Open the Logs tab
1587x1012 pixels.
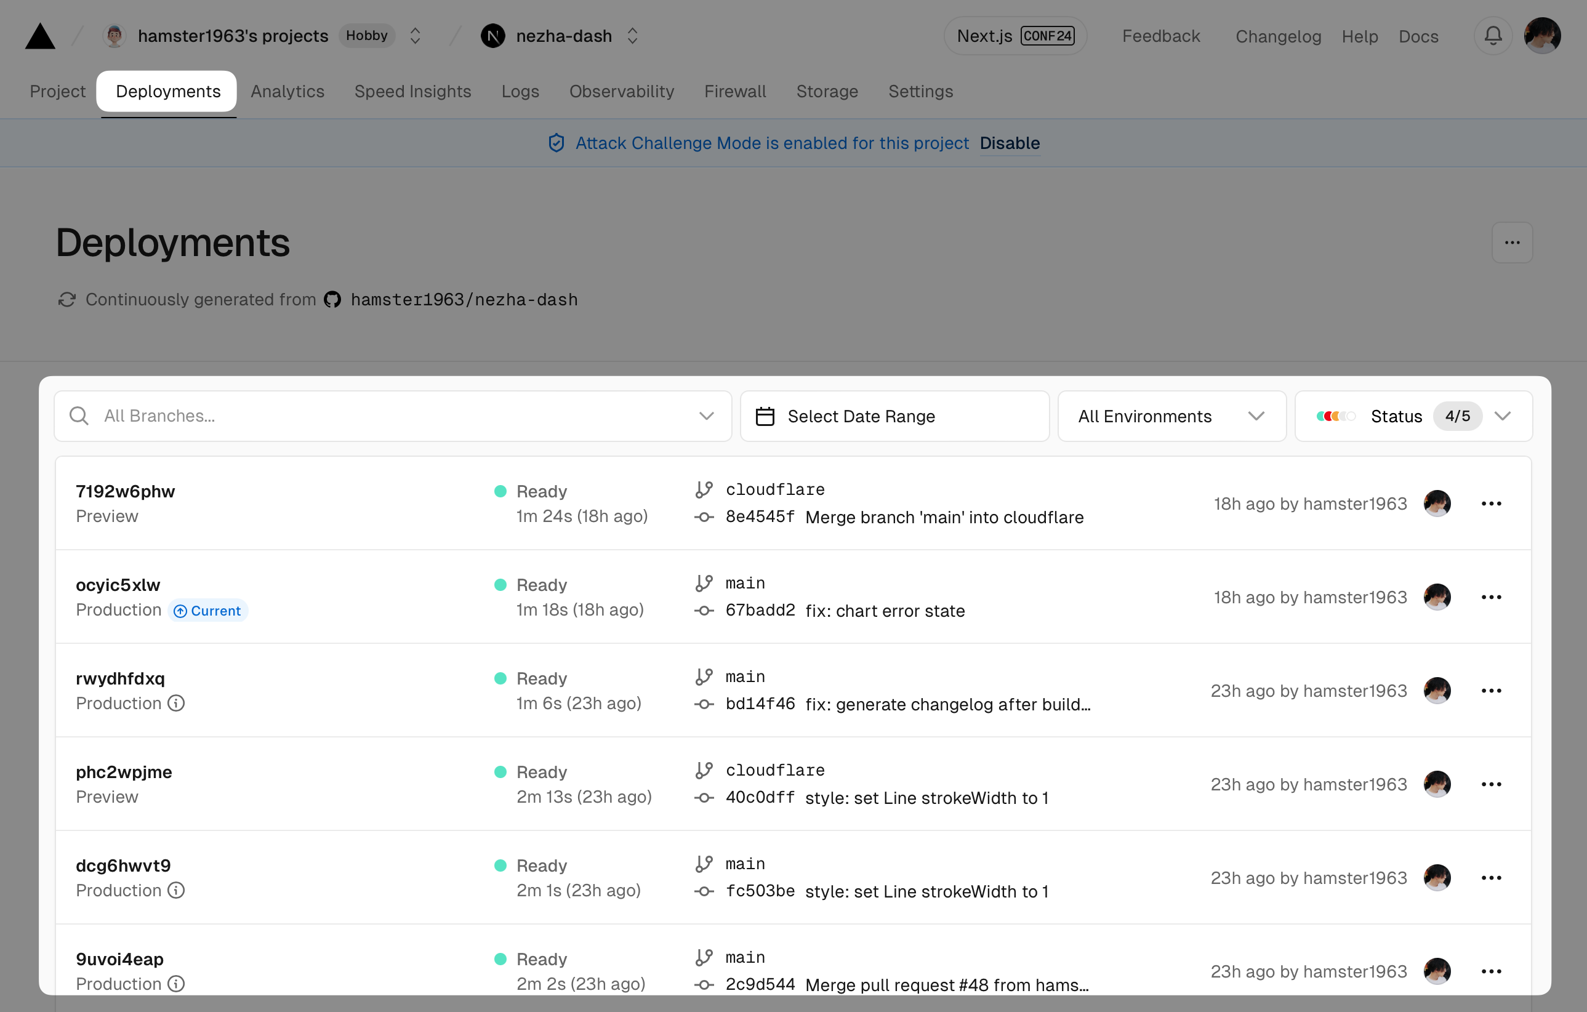point(520,91)
